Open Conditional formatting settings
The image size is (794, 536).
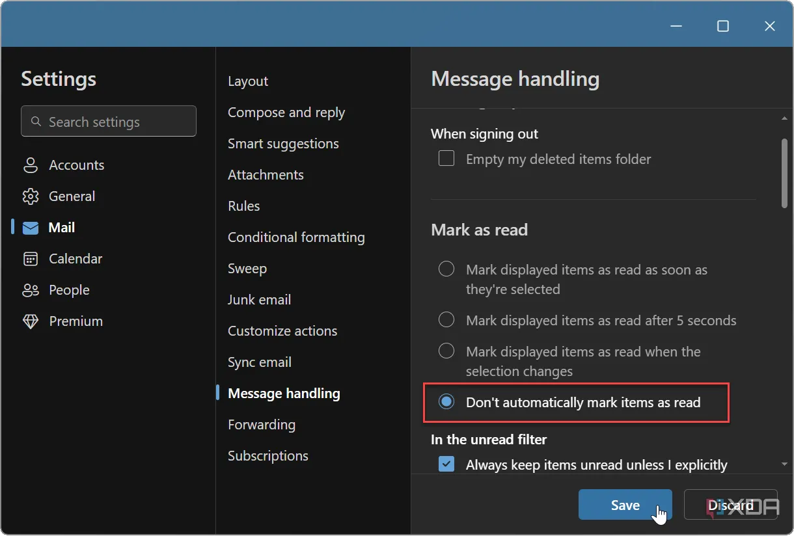296,237
